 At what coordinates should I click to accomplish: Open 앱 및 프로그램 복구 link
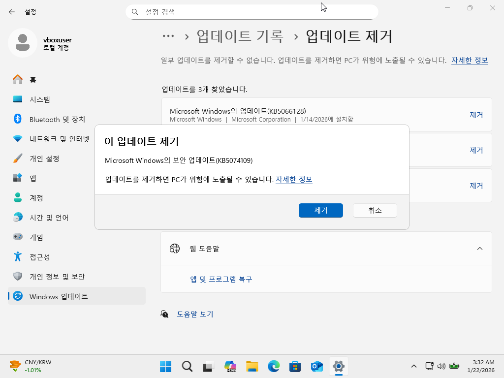tap(221, 279)
